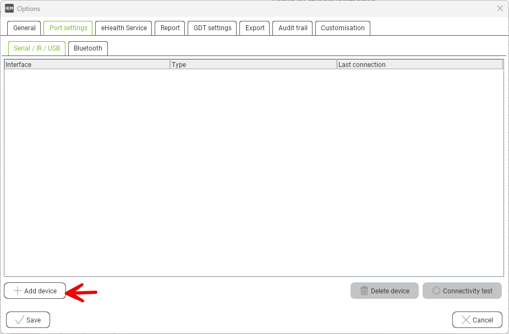Close the Options window
509x334 pixels.
[500, 9]
